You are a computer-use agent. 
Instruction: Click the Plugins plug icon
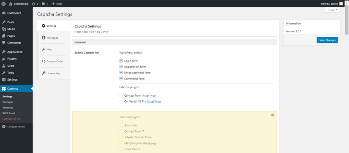tap(4, 59)
